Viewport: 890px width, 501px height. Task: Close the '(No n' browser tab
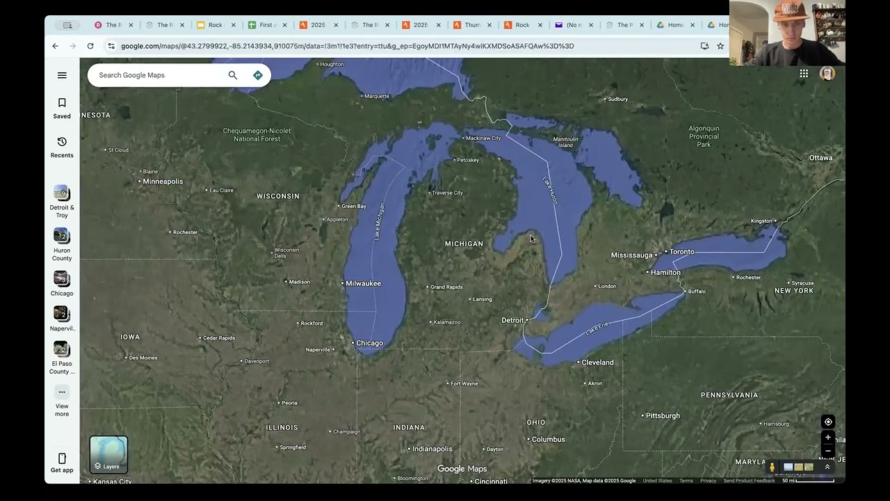coord(591,25)
